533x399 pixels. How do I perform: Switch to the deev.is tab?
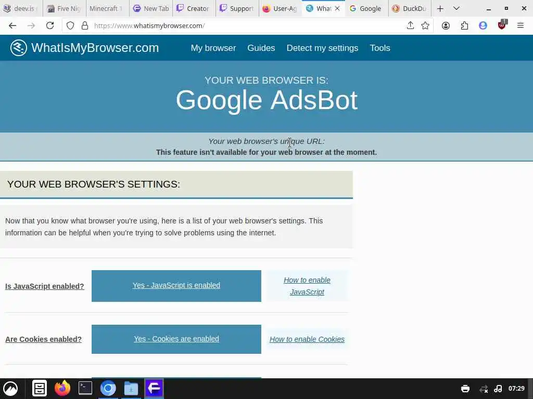(x=21, y=8)
